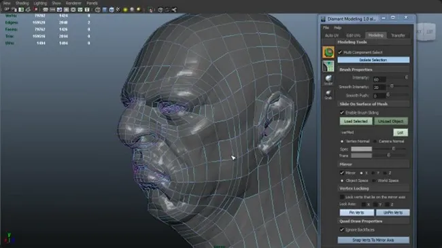The height and width of the screenshot is (248, 442).
Task: Enable the green light bulb lighting icon
Action: (x=125, y=10)
